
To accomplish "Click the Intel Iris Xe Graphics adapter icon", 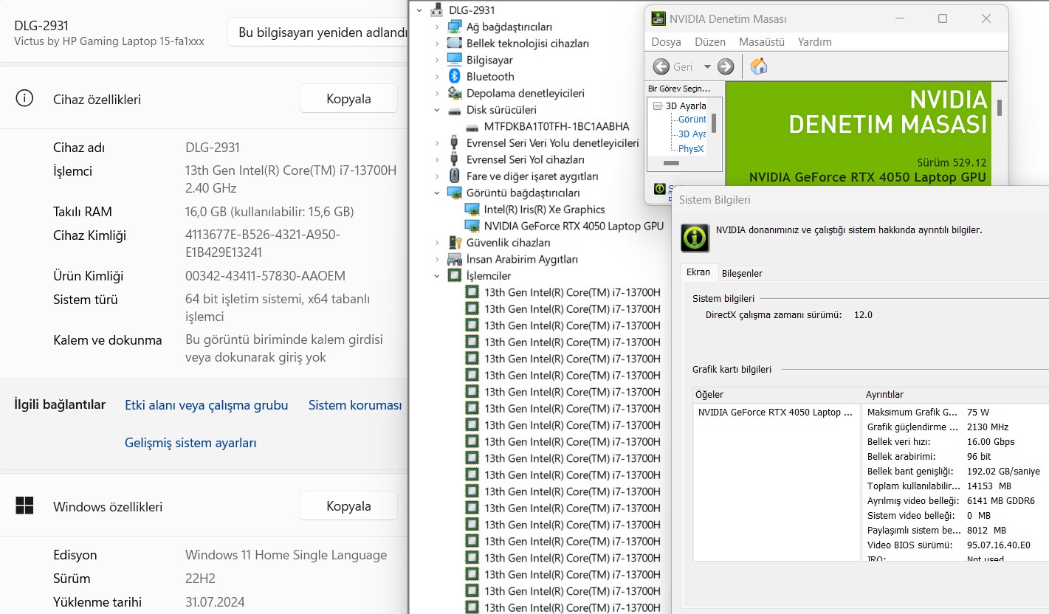I will pos(472,210).
